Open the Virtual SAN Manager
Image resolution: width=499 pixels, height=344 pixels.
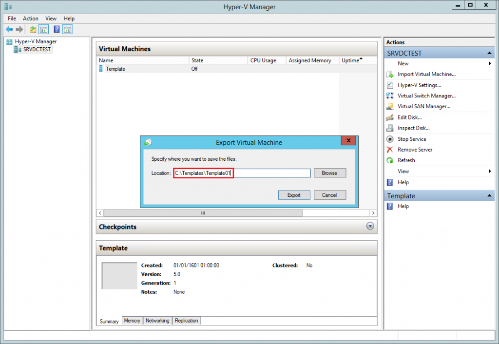[422, 106]
